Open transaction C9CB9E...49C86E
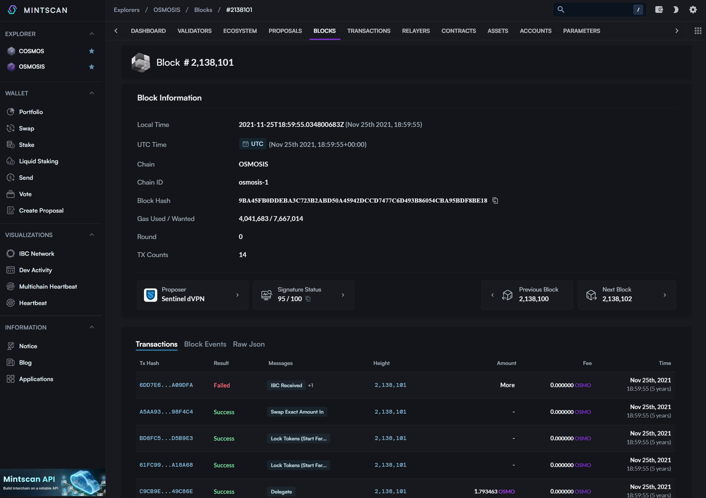The height and width of the screenshot is (498, 706). (x=166, y=491)
